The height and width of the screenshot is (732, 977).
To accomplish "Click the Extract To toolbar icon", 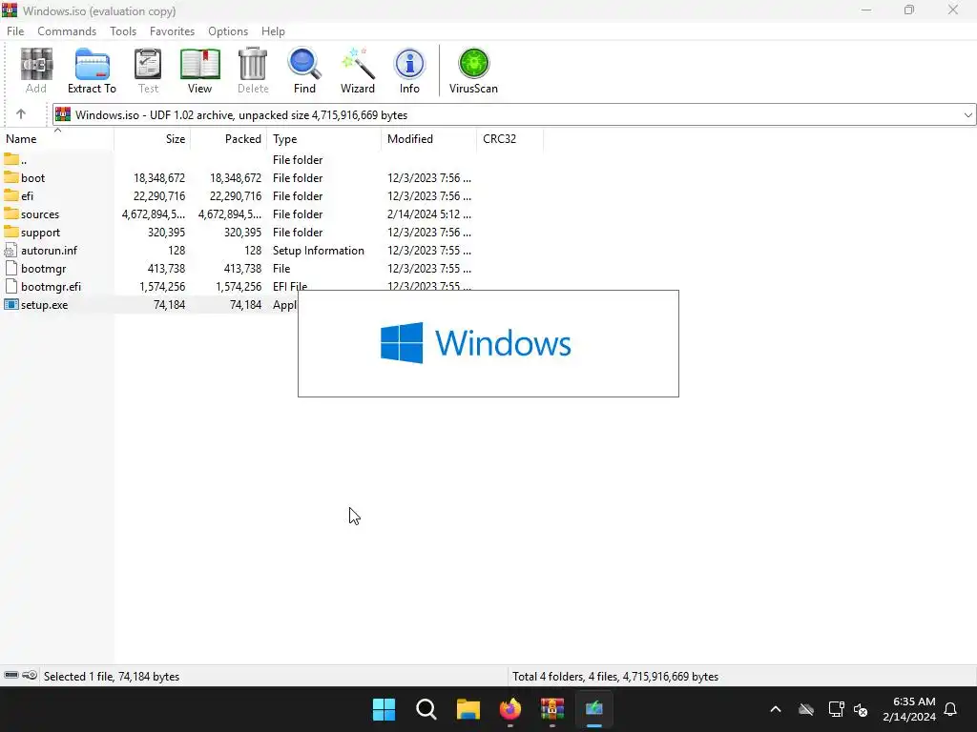I will (93, 64).
